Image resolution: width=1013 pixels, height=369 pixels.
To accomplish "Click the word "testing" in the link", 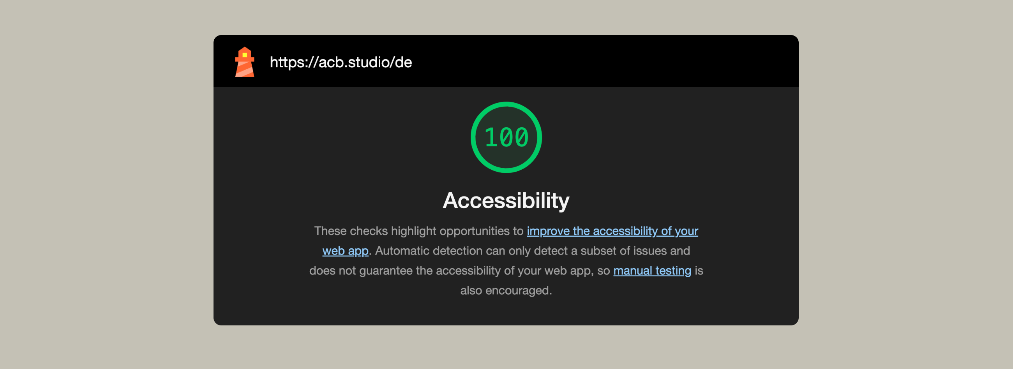I will point(673,271).
